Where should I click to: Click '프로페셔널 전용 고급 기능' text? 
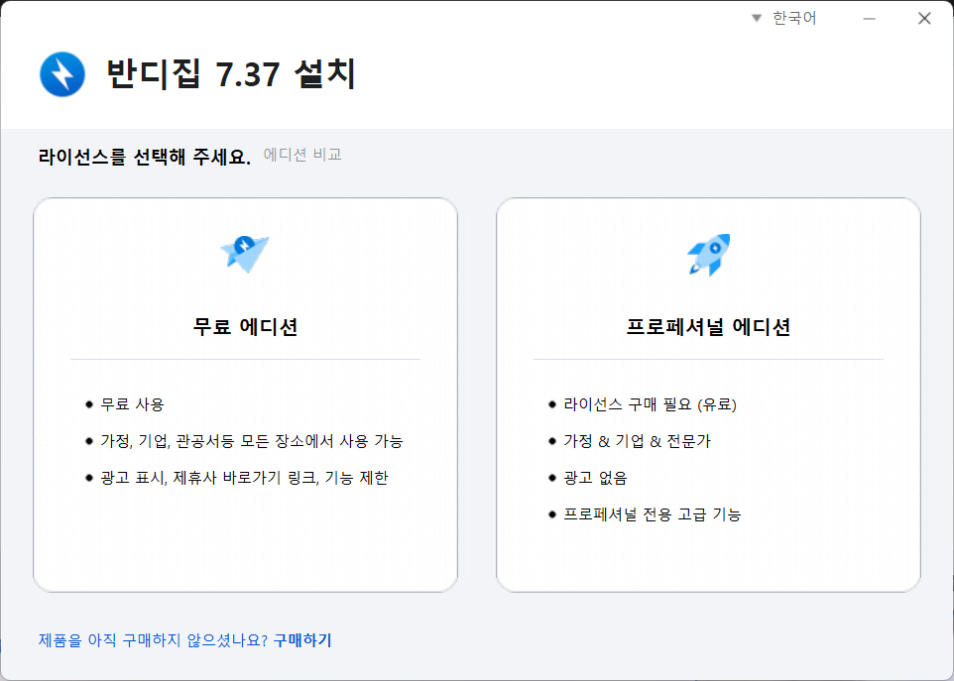(x=653, y=514)
